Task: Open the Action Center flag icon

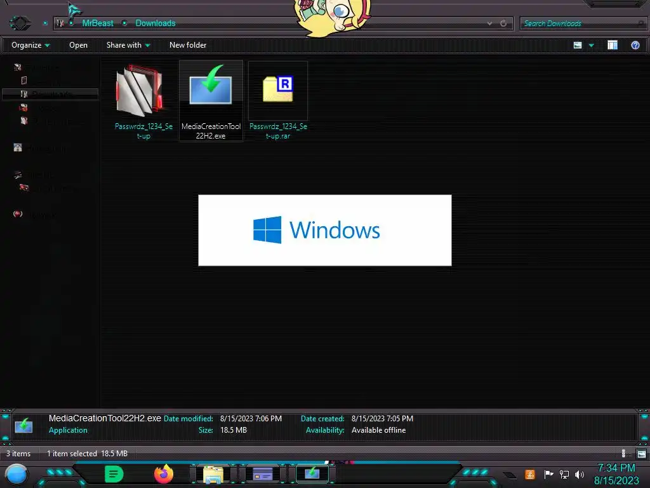Action: pos(548,474)
